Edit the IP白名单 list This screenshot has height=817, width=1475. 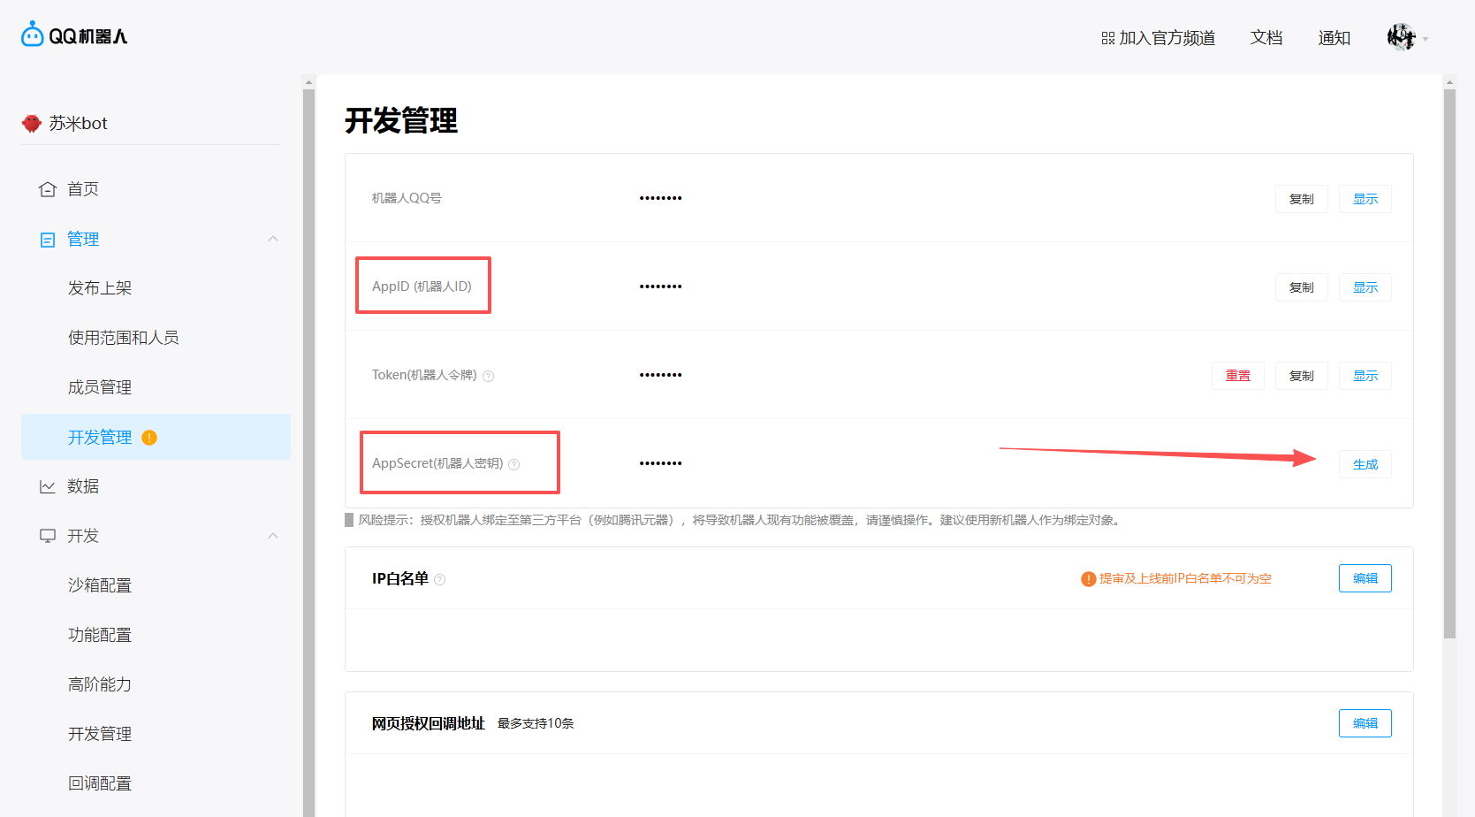[1365, 578]
